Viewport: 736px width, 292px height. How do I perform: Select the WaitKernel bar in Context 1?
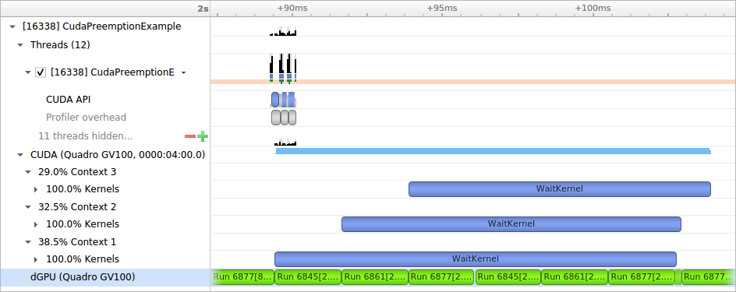pos(476,259)
